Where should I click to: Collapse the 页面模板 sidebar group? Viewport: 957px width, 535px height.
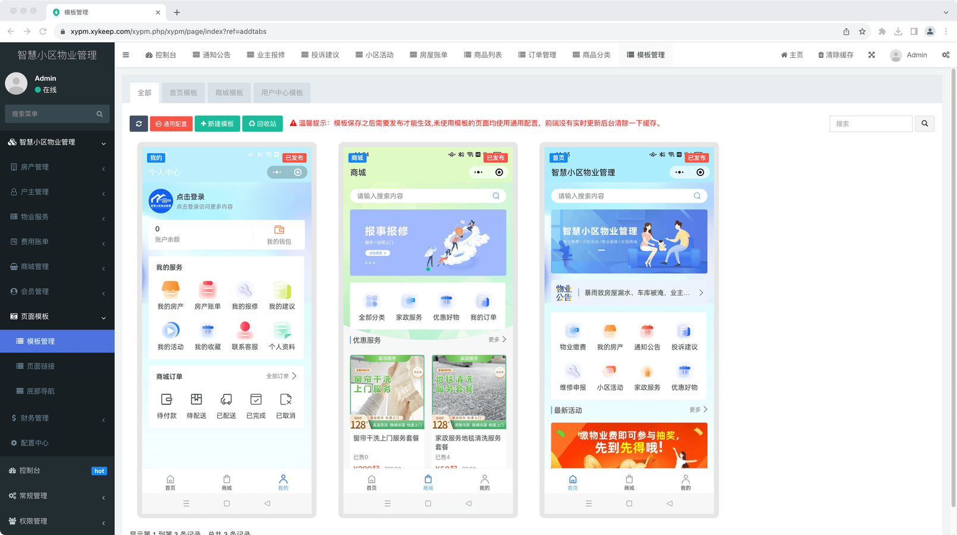point(57,316)
